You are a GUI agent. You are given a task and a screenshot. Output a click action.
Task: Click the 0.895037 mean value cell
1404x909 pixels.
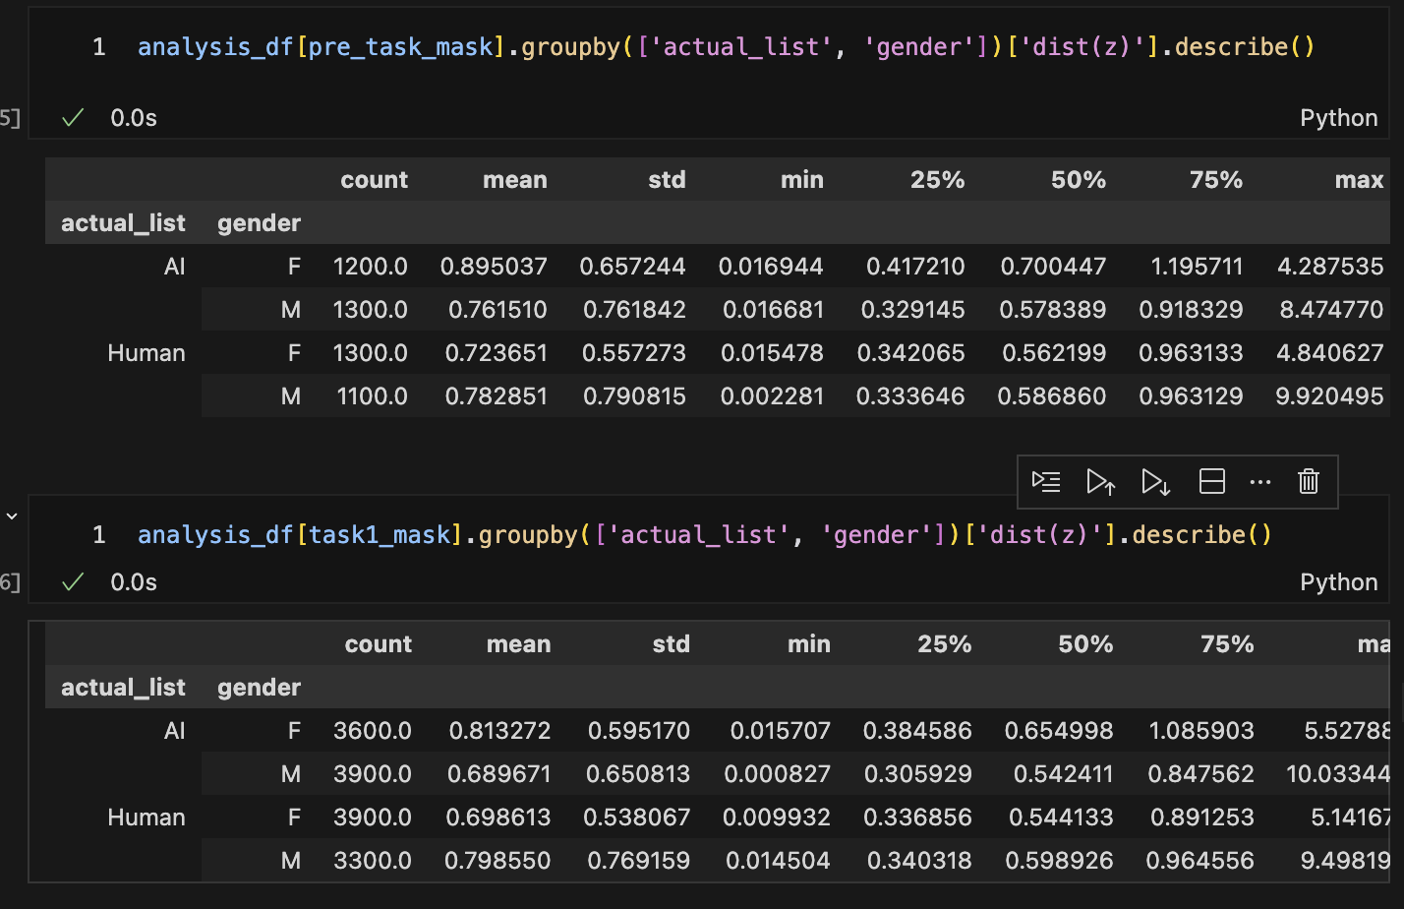click(494, 267)
